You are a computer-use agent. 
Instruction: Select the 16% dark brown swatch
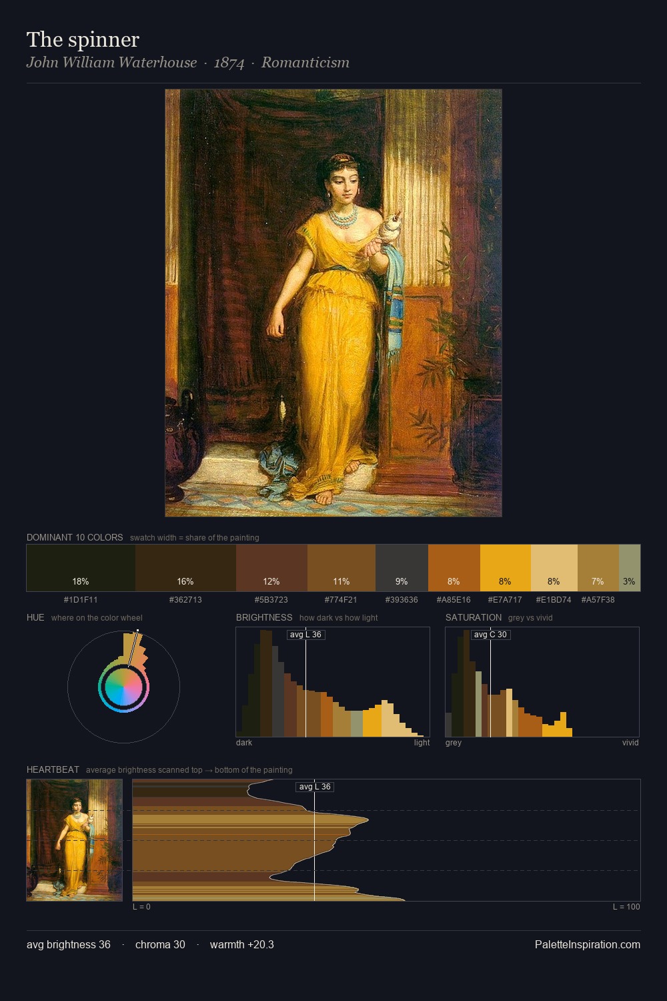click(185, 568)
